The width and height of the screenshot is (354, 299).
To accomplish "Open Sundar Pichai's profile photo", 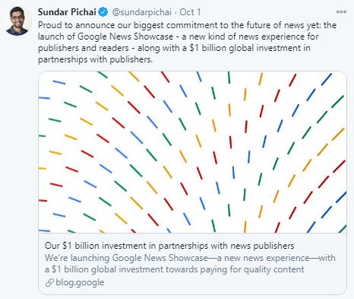I will pyautogui.click(x=17, y=21).
